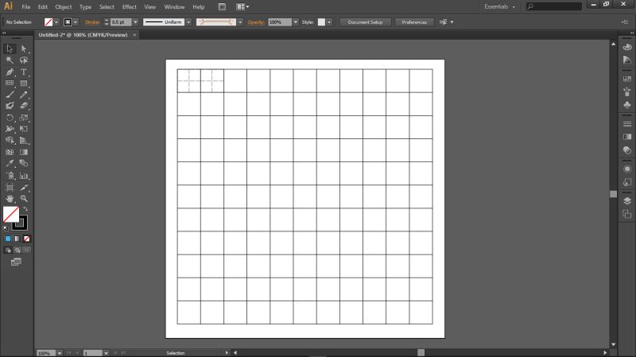Viewport: 636px width, 357px height.
Task: Set paint mode to Gradient
Action: 17,239
